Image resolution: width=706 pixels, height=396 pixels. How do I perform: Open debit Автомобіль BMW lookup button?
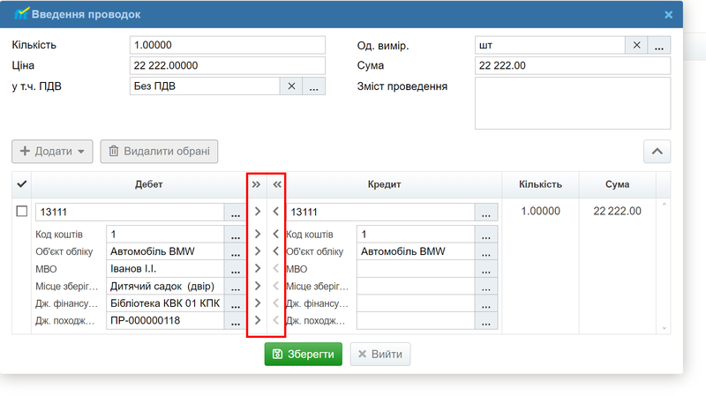point(236,251)
